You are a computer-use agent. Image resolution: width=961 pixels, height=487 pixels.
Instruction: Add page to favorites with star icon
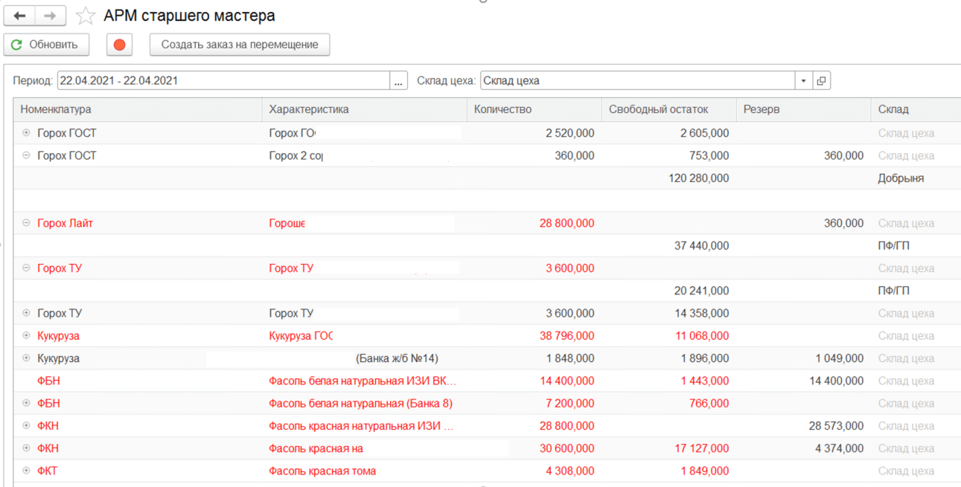tap(86, 16)
